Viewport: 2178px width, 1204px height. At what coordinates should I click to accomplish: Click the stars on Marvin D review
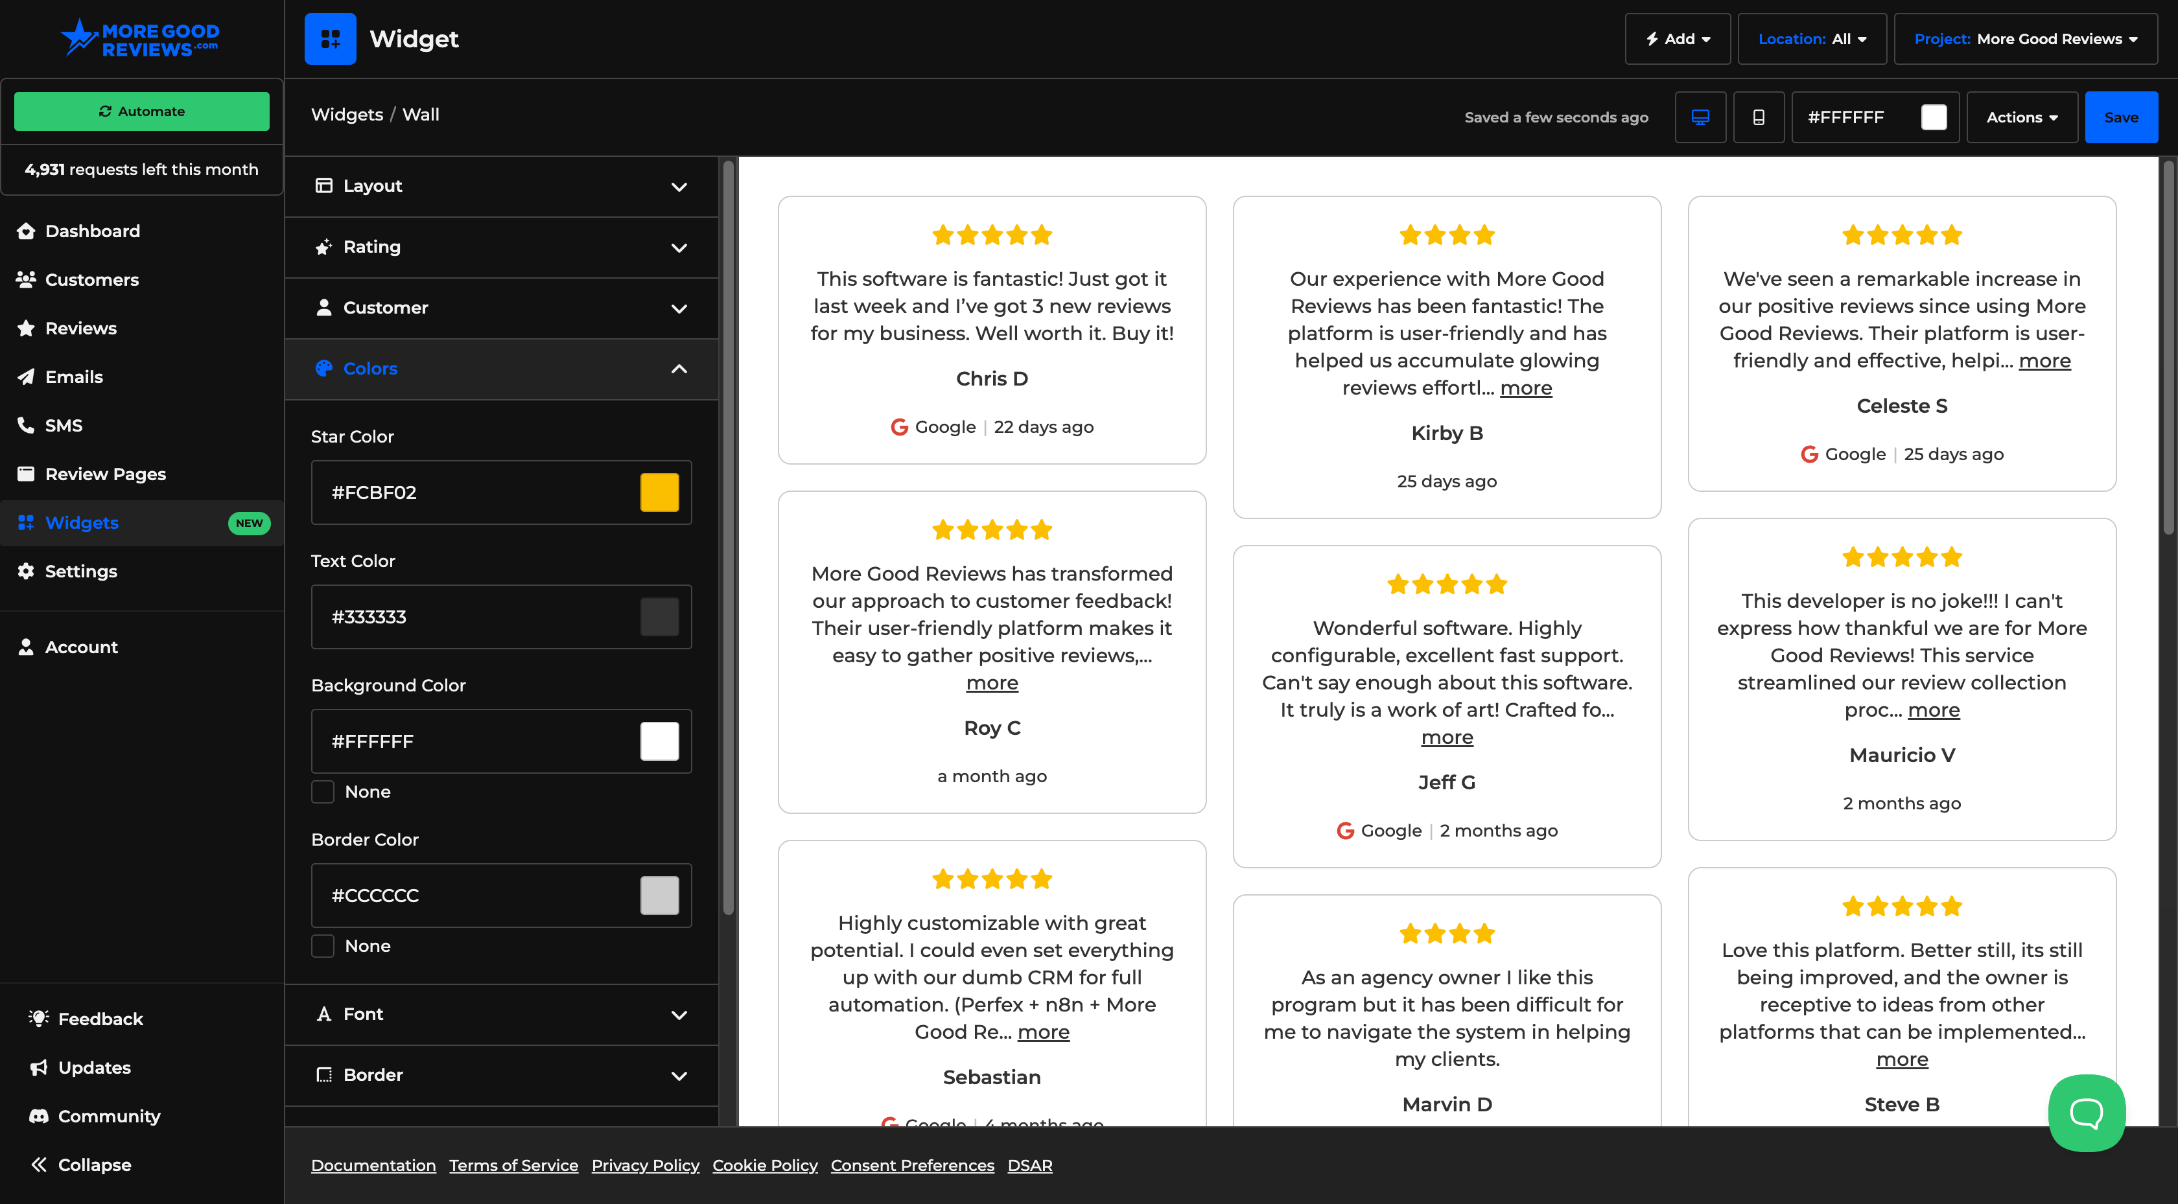coord(1447,933)
